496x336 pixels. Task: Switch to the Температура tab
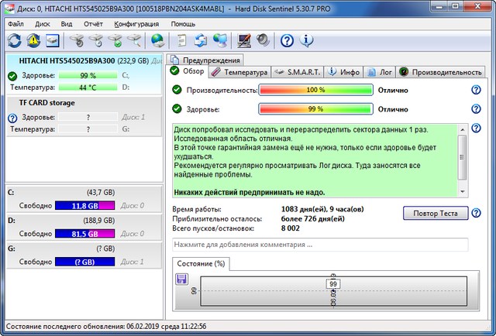[x=240, y=72]
